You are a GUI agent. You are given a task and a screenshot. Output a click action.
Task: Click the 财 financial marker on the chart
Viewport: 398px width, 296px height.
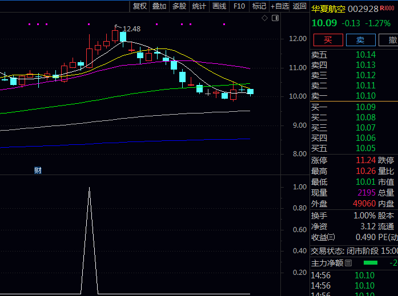[x=38, y=170]
